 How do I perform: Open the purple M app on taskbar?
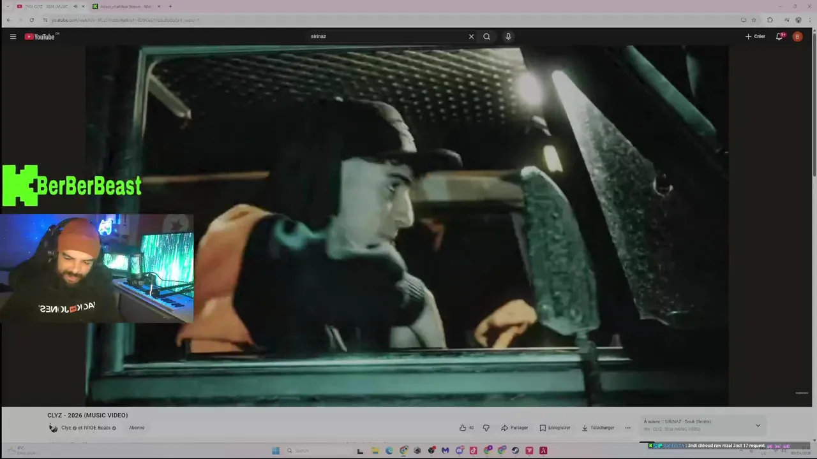(x=445, y=451)
